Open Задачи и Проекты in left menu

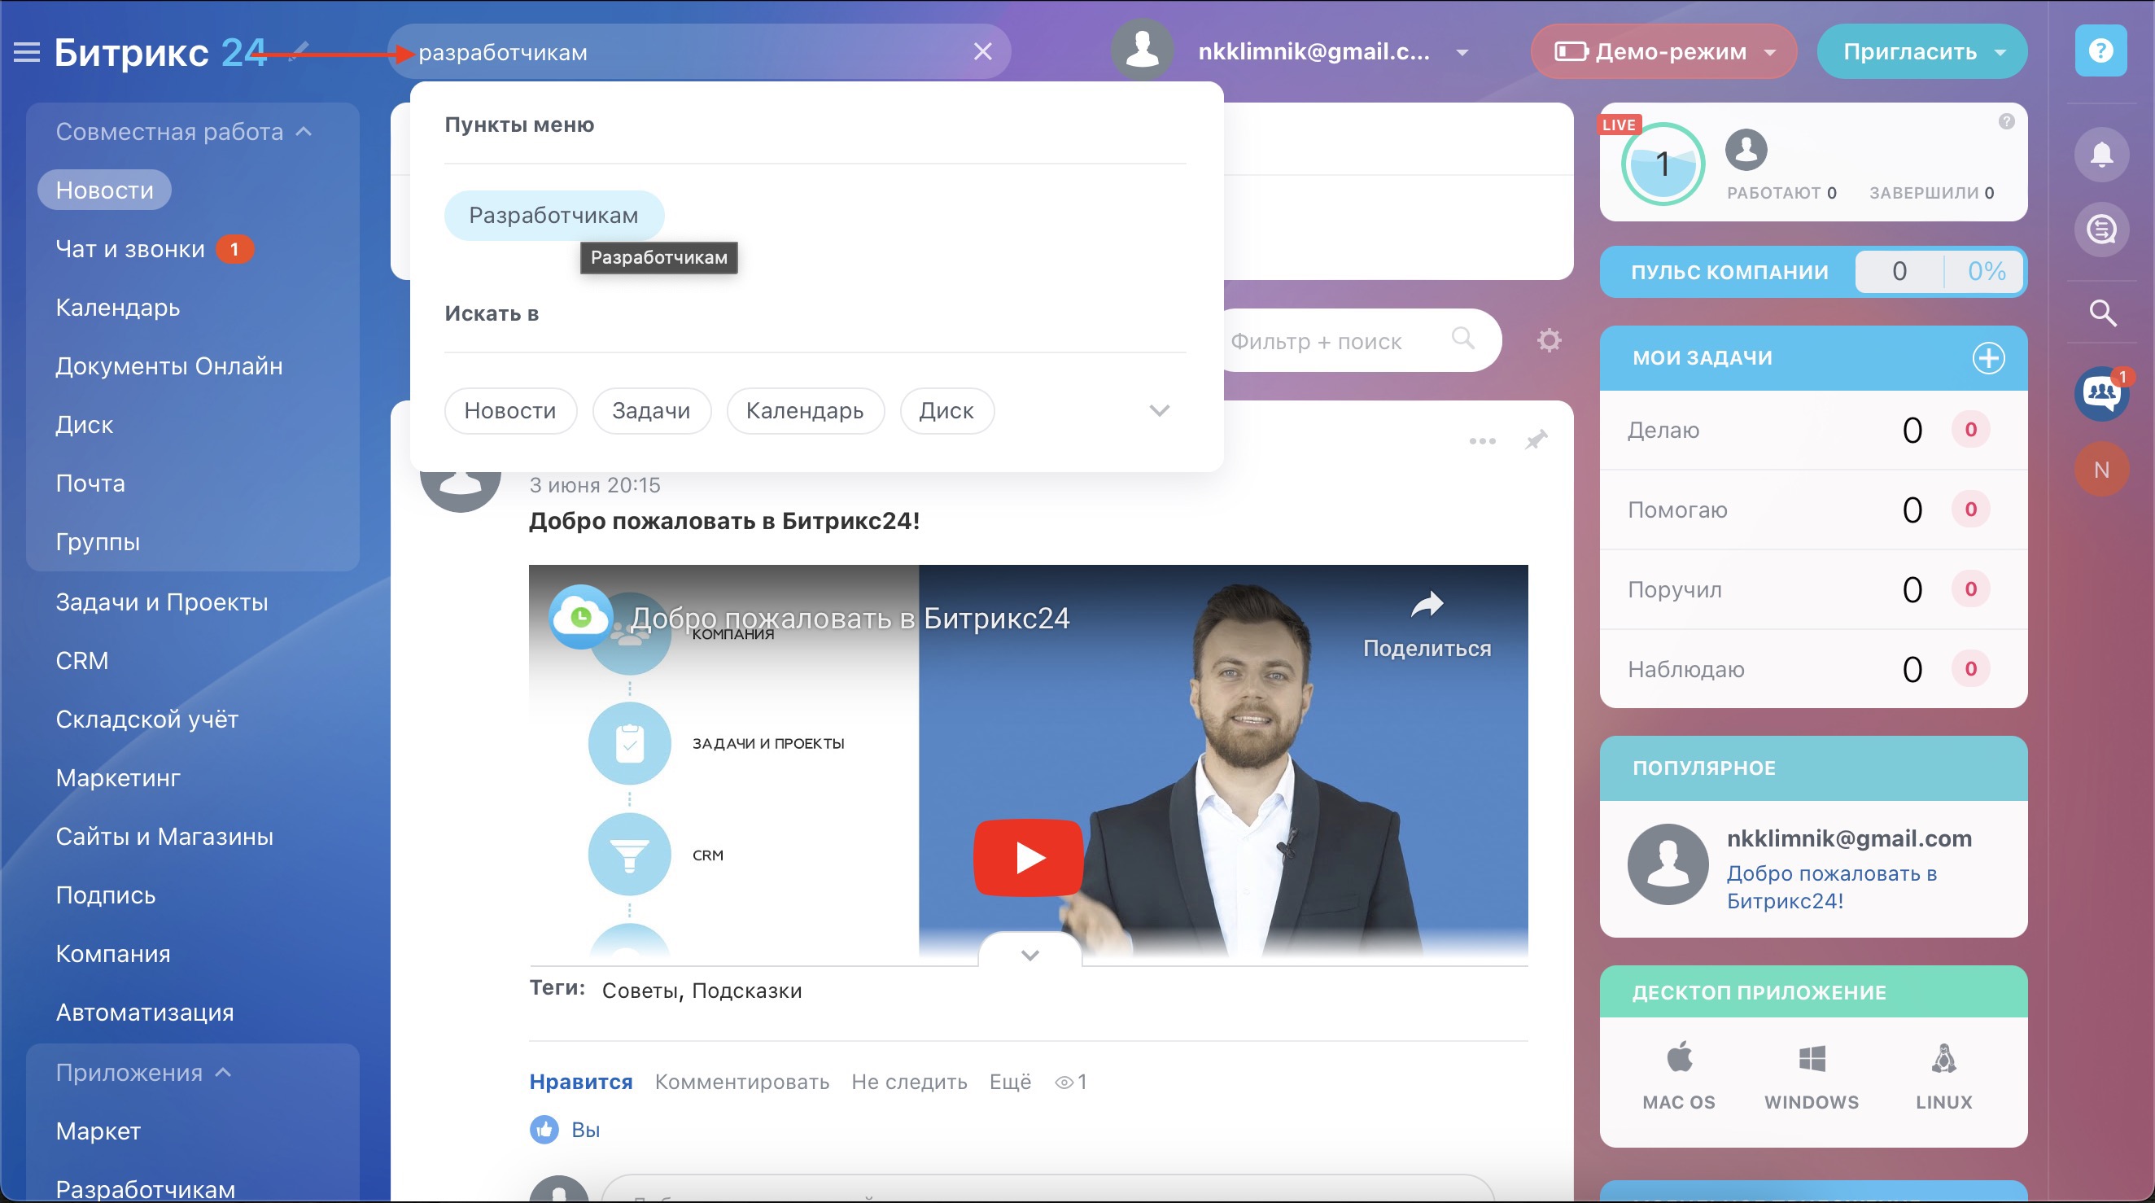tap(161, 601)
